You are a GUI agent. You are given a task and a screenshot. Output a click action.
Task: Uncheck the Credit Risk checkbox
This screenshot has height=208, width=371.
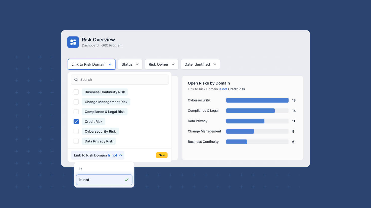(x=76, y=122)
